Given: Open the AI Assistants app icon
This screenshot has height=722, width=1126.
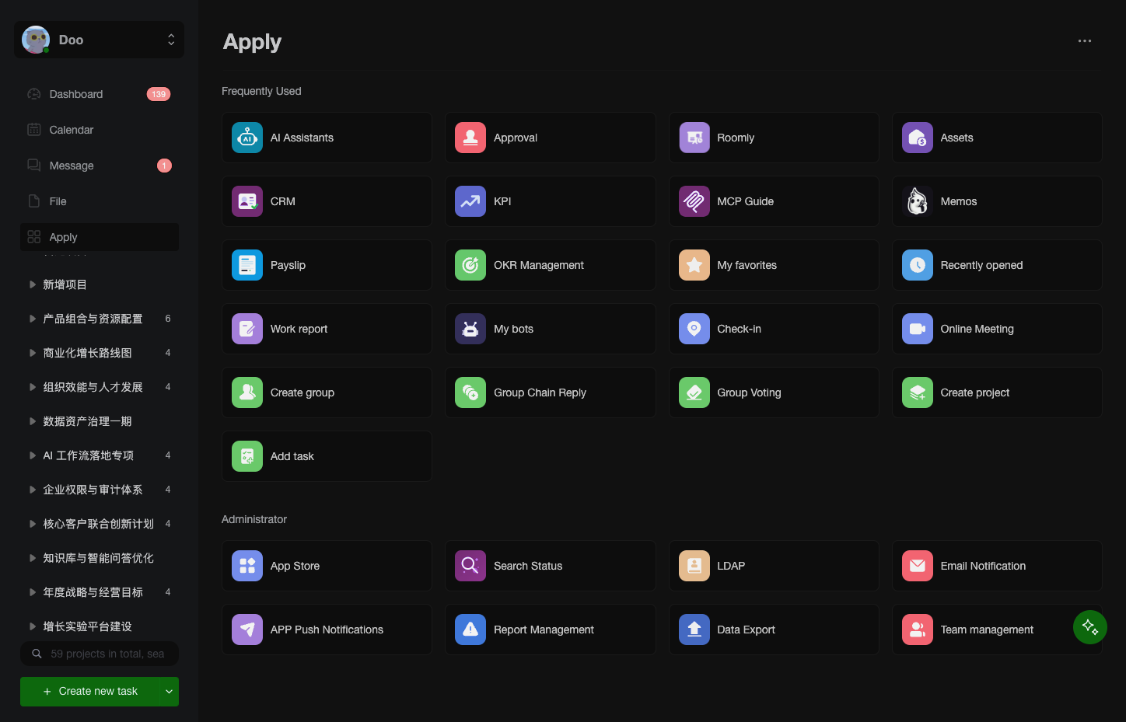Looking at the screenshot, I should click(247, 138).
